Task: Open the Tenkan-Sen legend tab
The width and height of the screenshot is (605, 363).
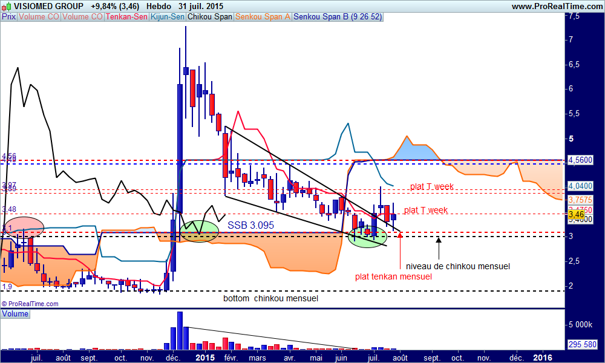Action: (x=126, y=16)
